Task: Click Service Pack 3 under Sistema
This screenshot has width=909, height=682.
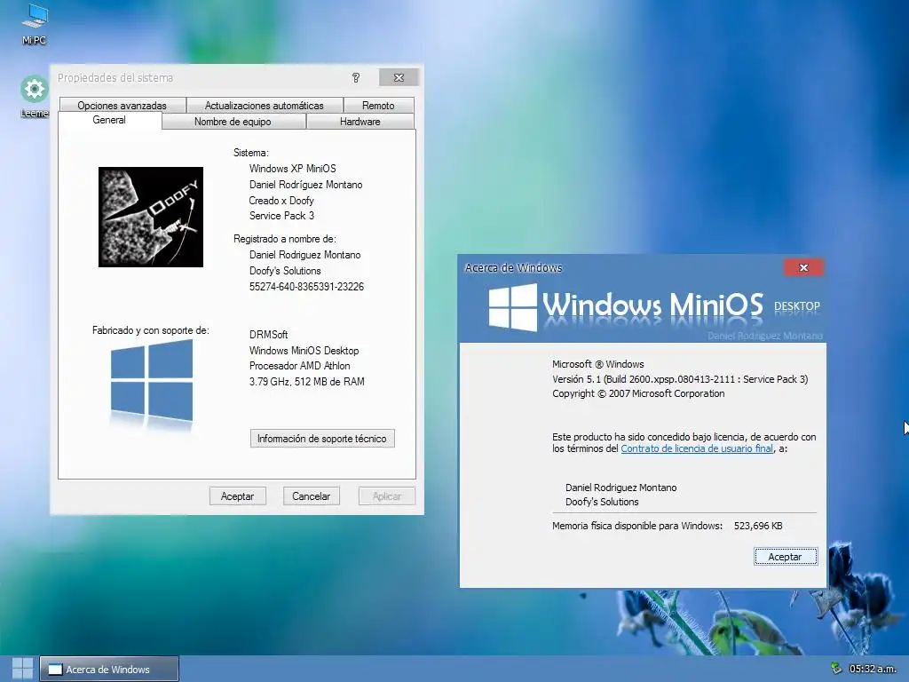Action: (x=281, y=216)
